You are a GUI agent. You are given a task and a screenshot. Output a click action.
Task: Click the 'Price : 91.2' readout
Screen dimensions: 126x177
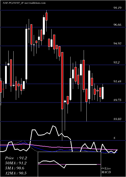pos(16,158)
